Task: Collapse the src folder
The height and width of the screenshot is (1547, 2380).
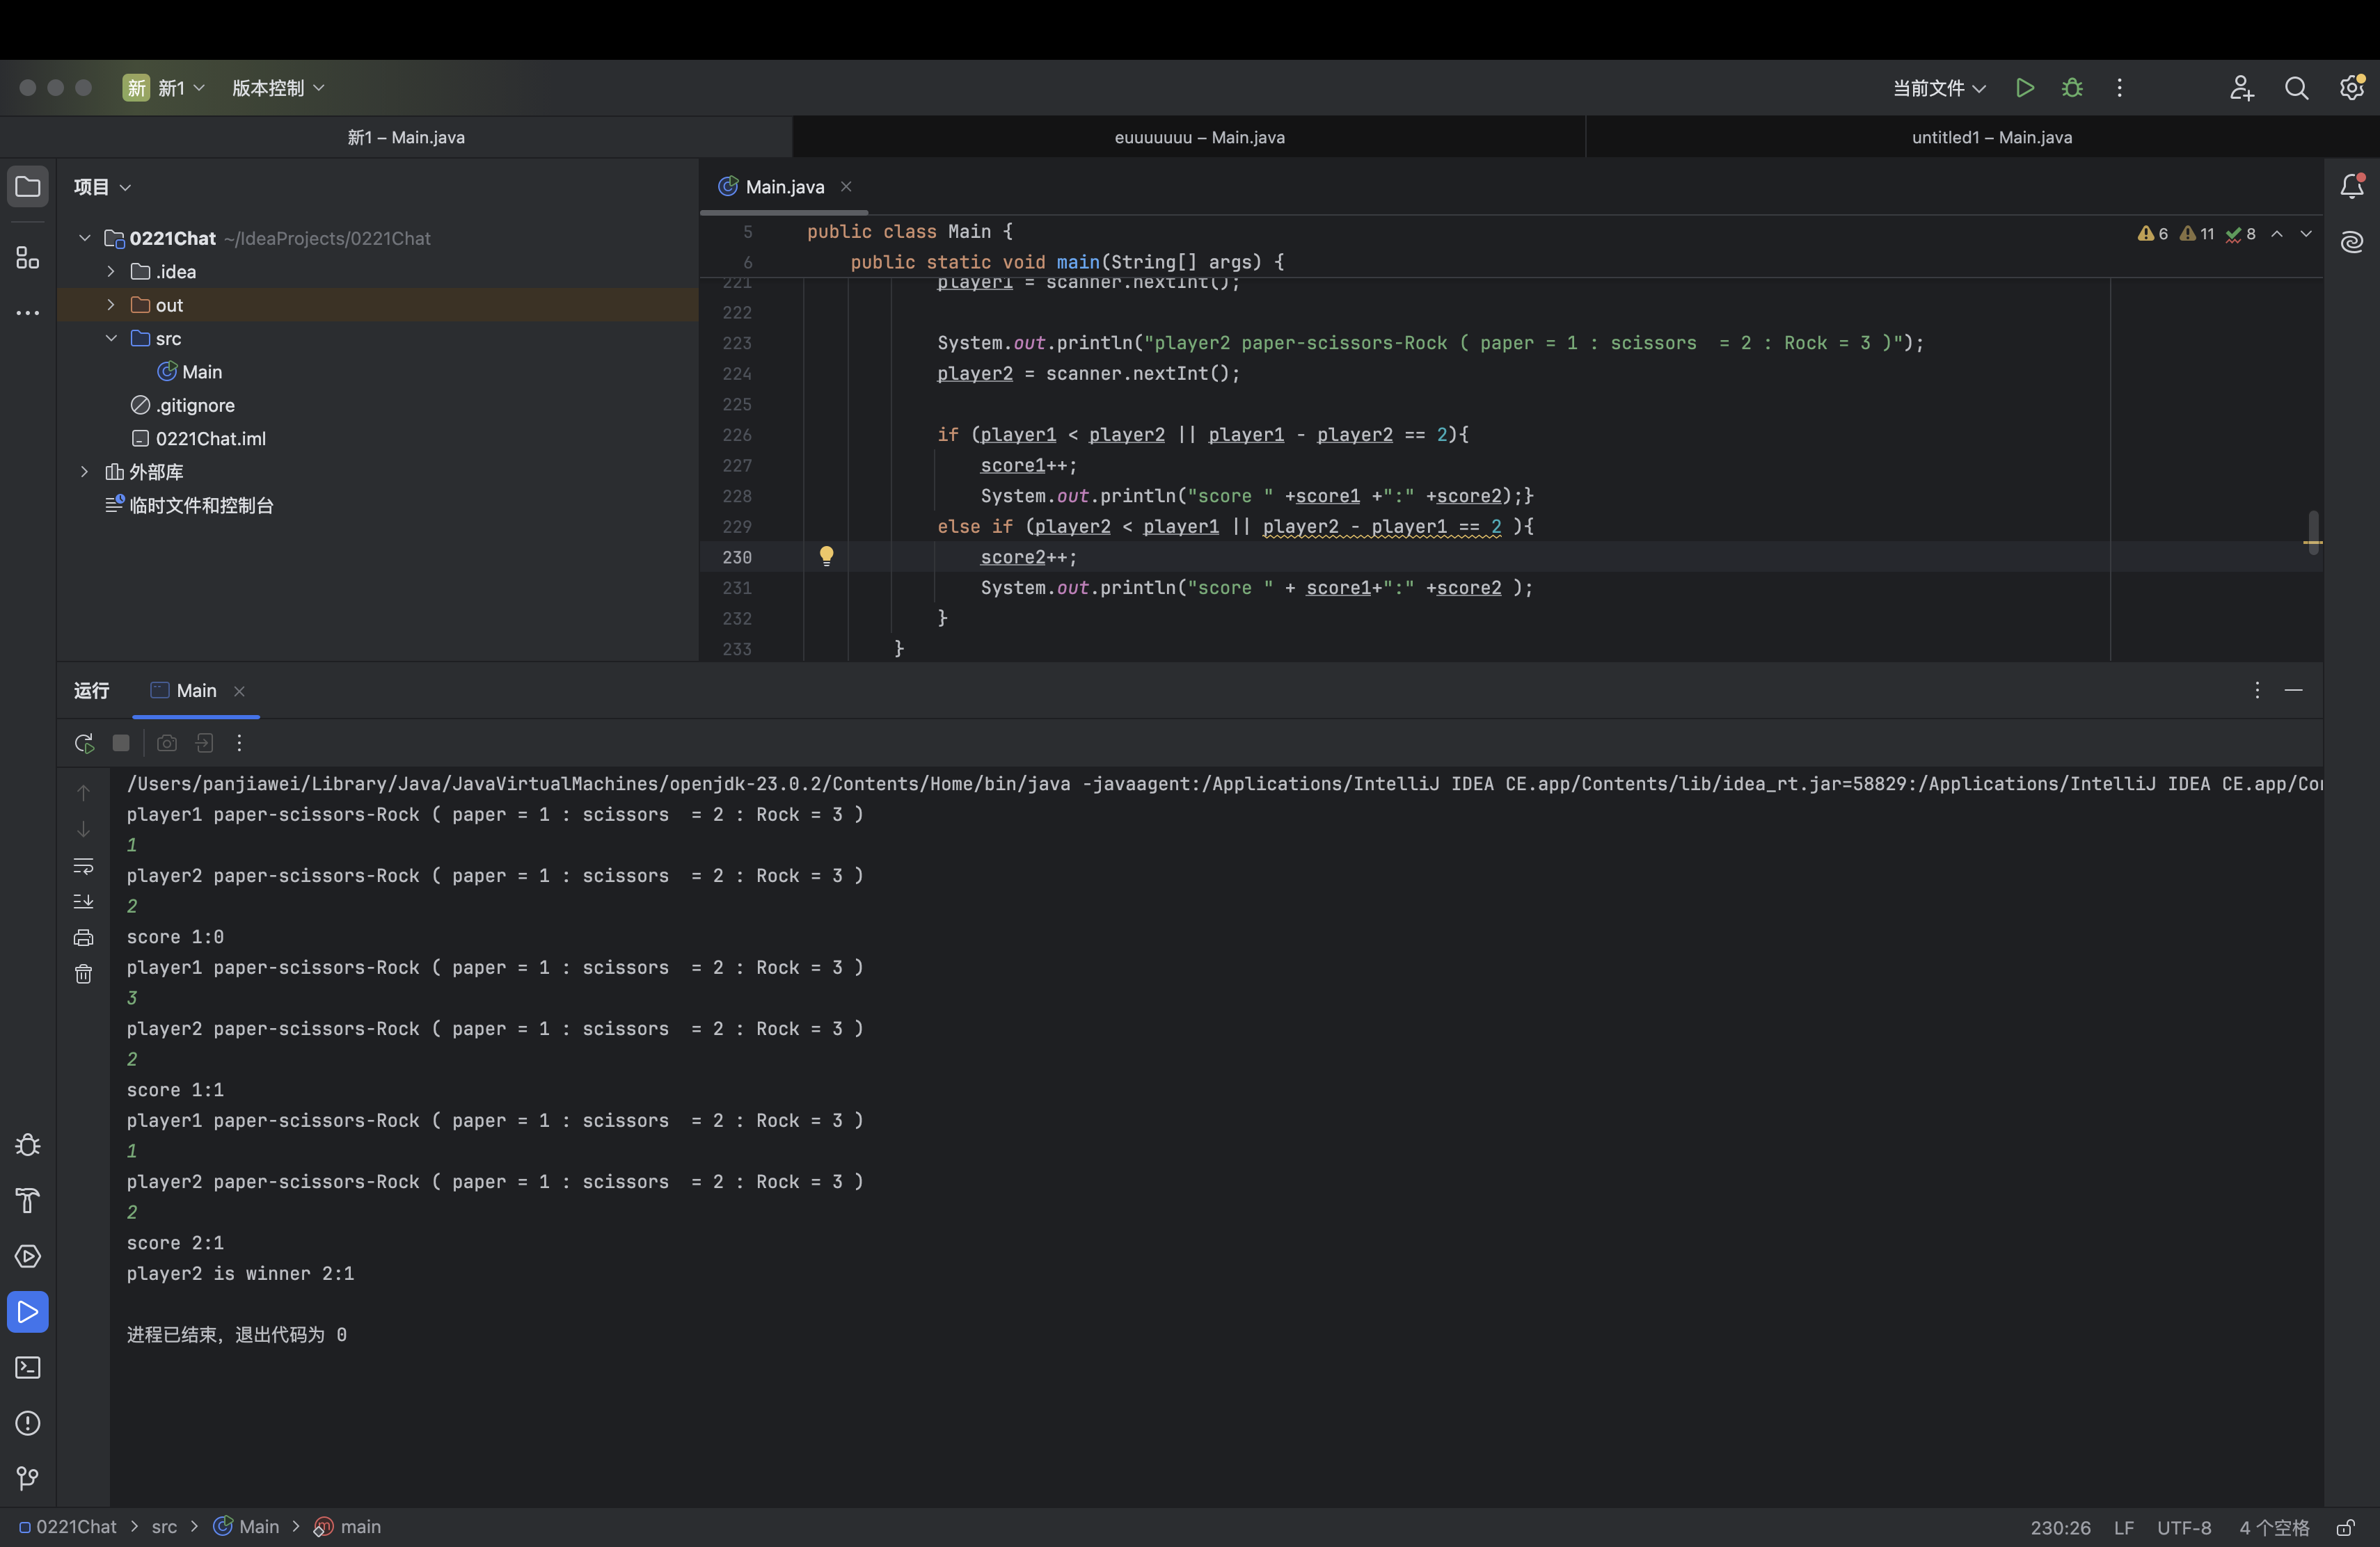Action: tap(111, 339)
